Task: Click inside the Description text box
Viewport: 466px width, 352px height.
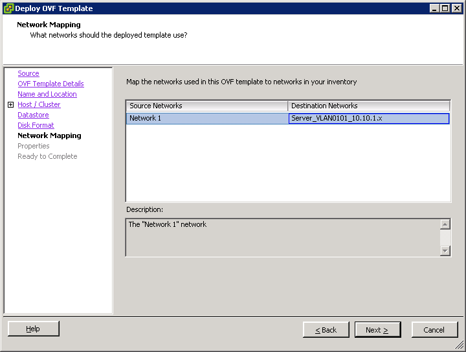Action: [x=283, y=238]
